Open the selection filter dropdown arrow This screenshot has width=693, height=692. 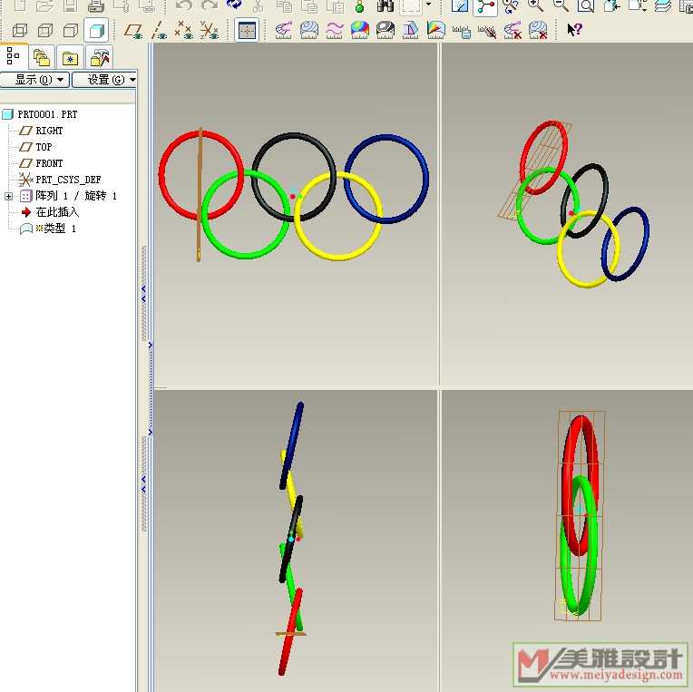428,5
